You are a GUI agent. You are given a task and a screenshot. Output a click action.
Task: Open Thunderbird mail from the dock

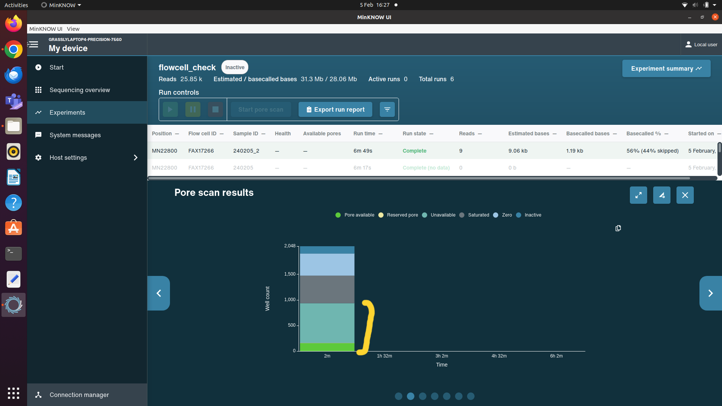coord(14,75)
